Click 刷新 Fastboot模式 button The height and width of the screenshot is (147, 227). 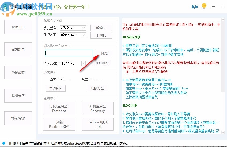pos(59,124)
